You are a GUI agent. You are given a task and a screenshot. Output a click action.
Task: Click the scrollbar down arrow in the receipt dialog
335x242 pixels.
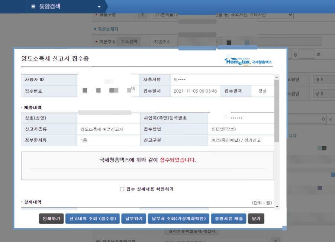click(x=277, y=207)
